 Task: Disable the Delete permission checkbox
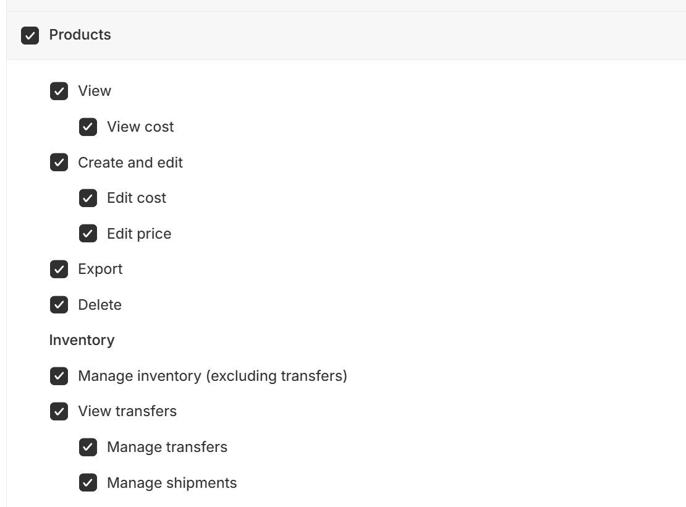pos(59,305)
